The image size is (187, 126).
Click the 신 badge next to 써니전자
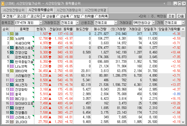pos(12,85)
